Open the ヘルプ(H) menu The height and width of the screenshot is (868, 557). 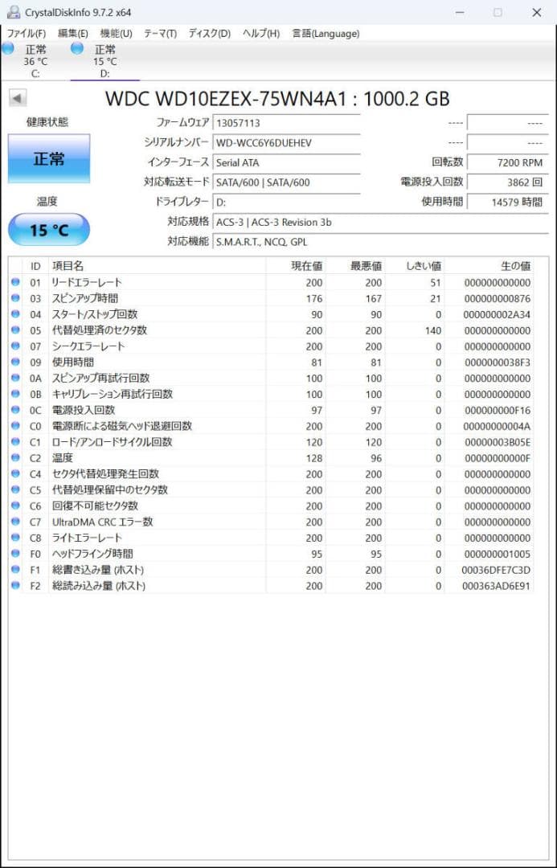260,33
